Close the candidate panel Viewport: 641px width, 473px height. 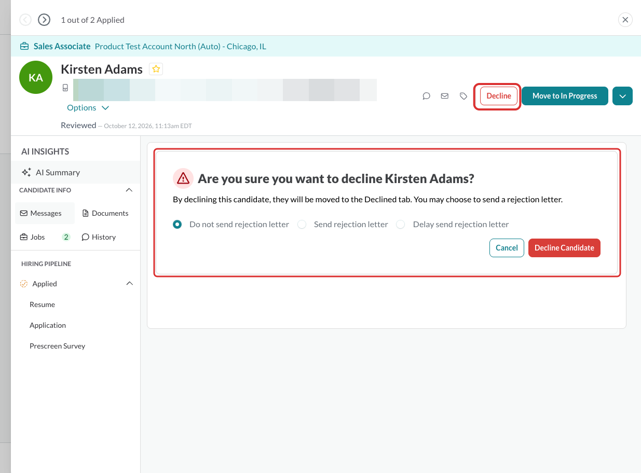625,20
